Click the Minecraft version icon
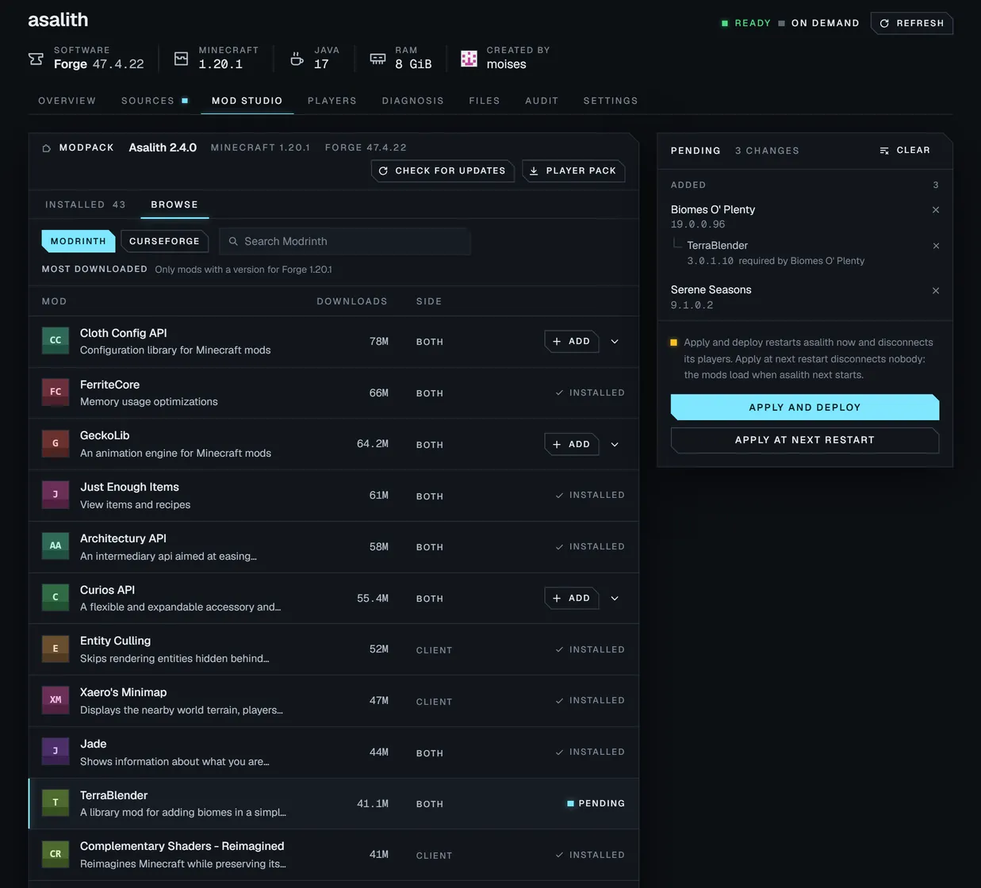 click(181, 59)
